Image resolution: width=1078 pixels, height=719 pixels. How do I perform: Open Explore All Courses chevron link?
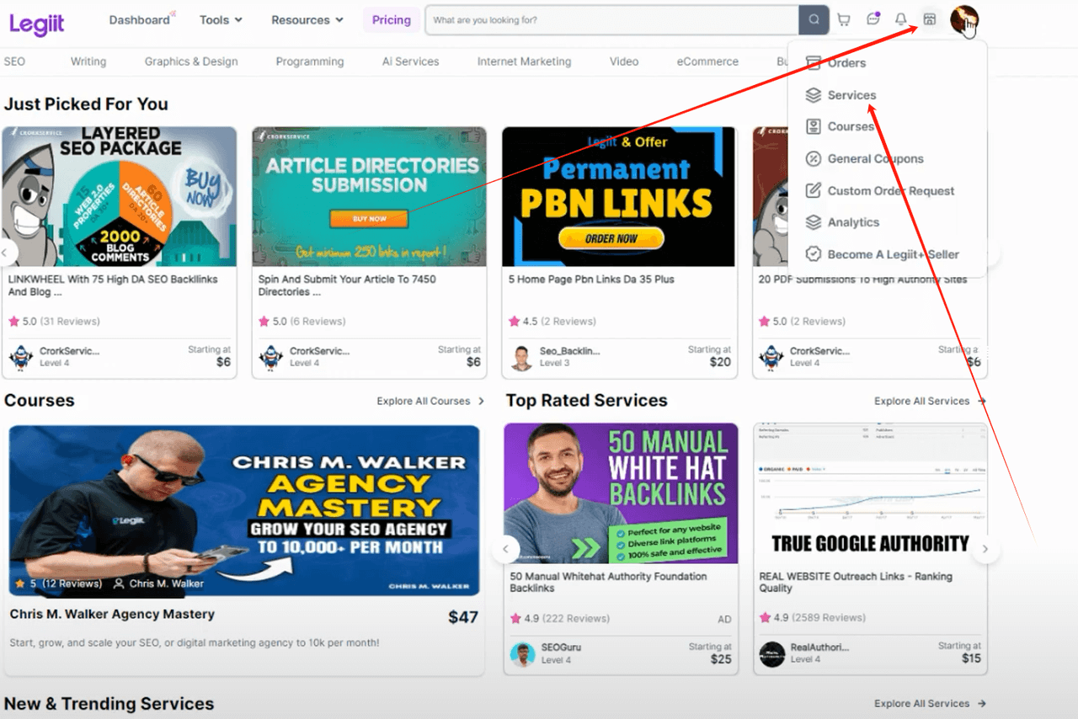(430, 401)
